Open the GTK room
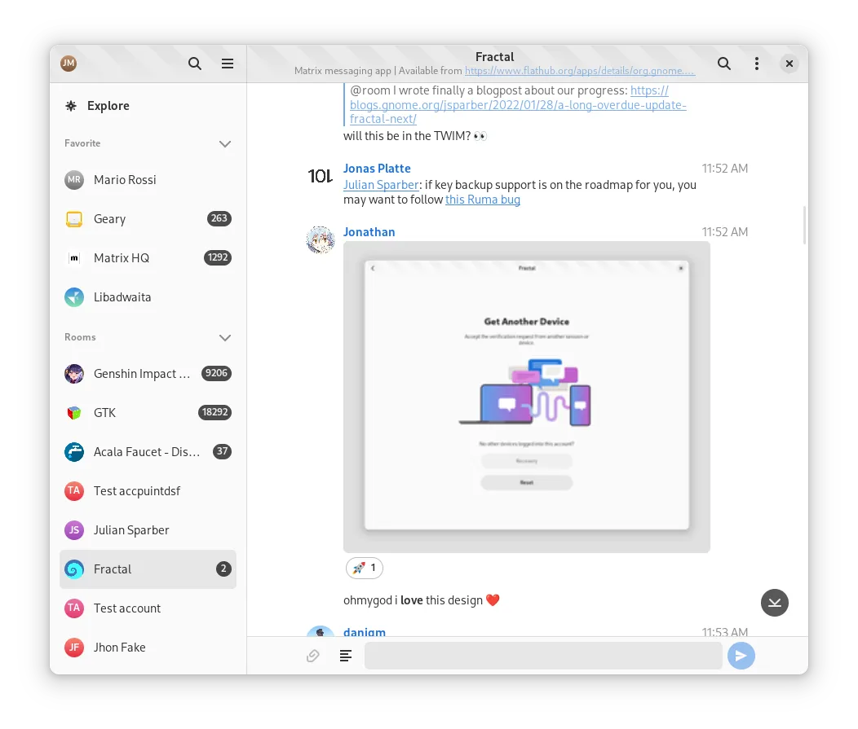 point(104,413)
